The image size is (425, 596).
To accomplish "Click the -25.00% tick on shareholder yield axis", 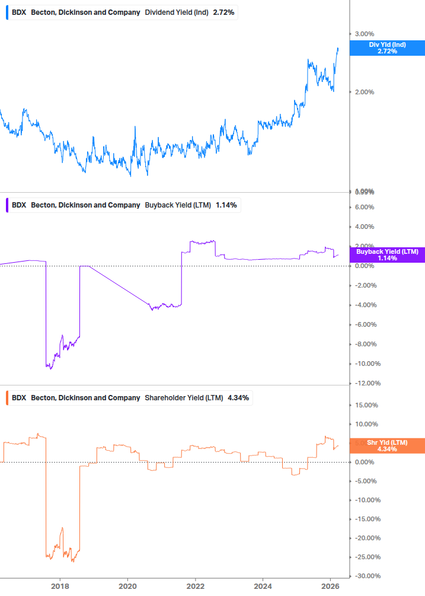I will click(368, 557).
